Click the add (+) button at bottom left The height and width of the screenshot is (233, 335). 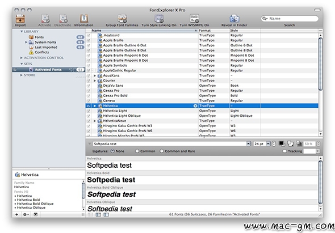16,214
